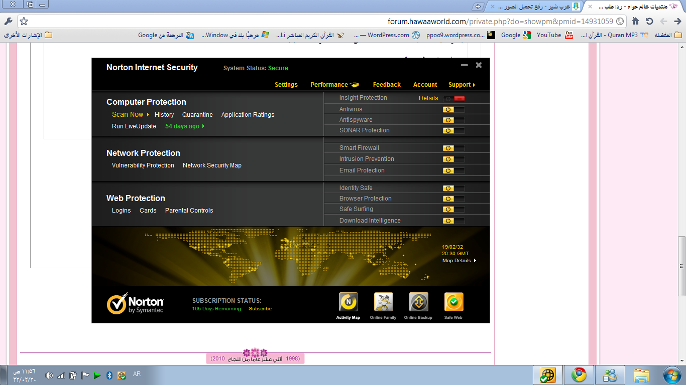This screenshot has height=385, width=686.
Task: Click the Safe Web icon
Action: 453,302
